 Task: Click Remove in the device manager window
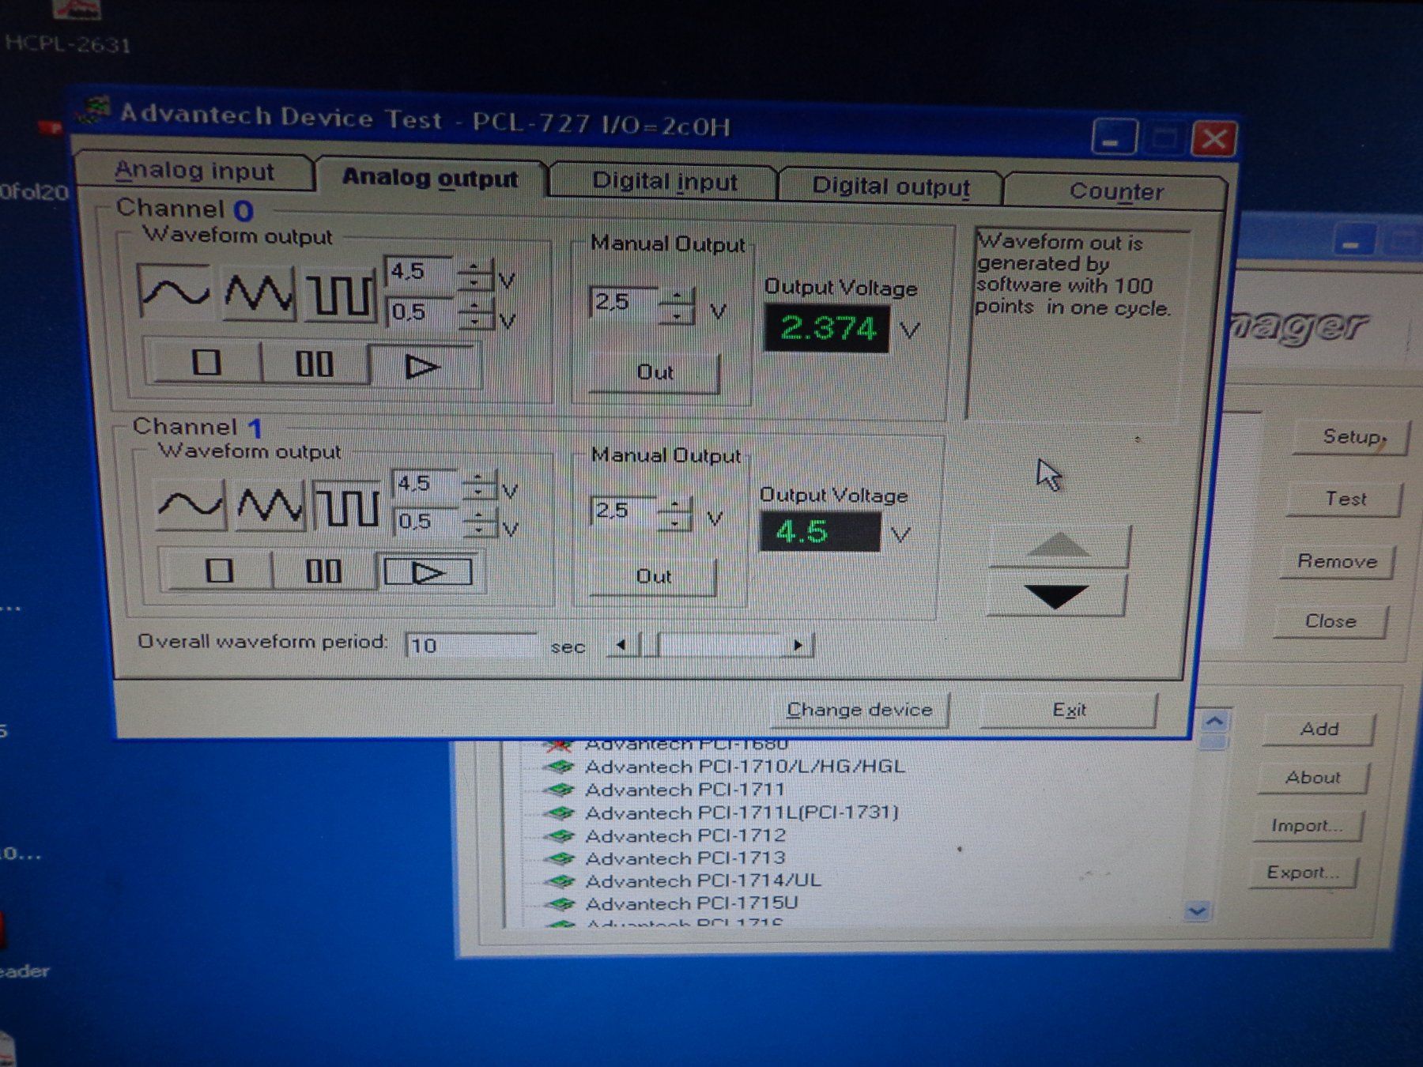(1337, 561)
